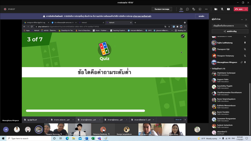The width and height of the screenshot is (251, 141).
Task: Switch to the first Google Drive tab
Action: pyautogui.click(x=37, y=22)
